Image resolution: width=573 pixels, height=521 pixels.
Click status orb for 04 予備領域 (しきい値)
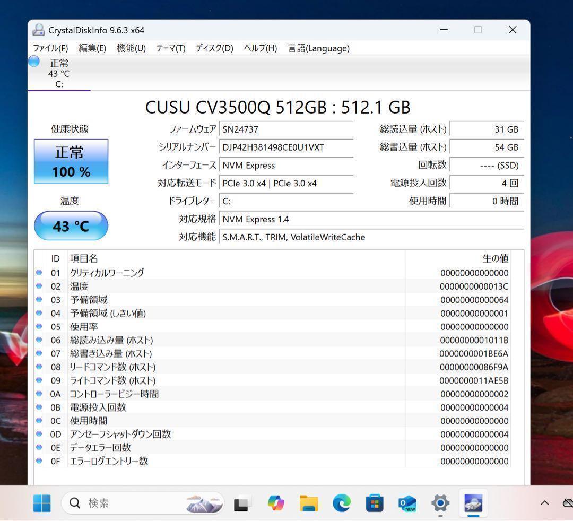click(39, 313)
